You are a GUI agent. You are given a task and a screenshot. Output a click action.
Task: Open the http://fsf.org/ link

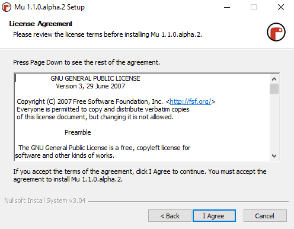tap(190, 101)
